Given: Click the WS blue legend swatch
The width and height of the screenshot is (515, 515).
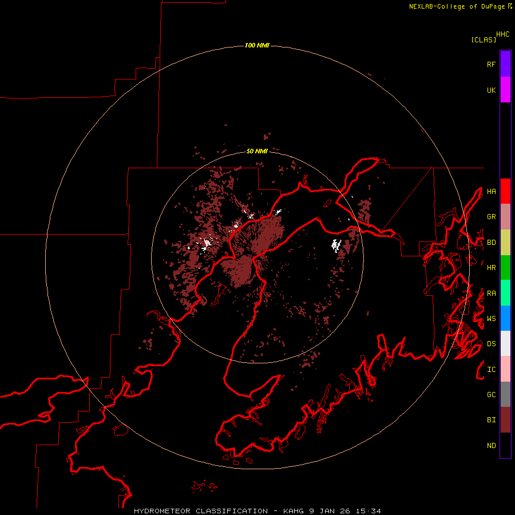Looking at the screenshot, I should point(505,318).
